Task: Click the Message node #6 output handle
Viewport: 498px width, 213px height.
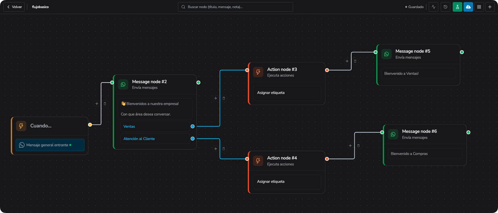Action: (x=469, y=132)
